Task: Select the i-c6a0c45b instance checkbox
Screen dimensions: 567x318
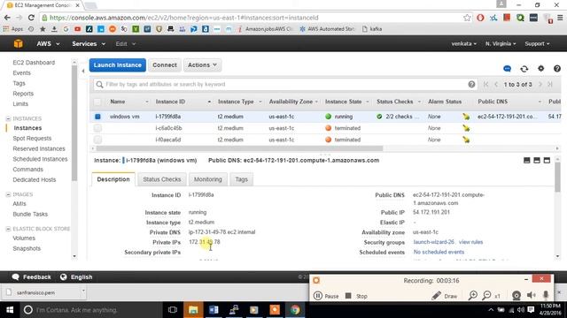Action: [97, 128]
